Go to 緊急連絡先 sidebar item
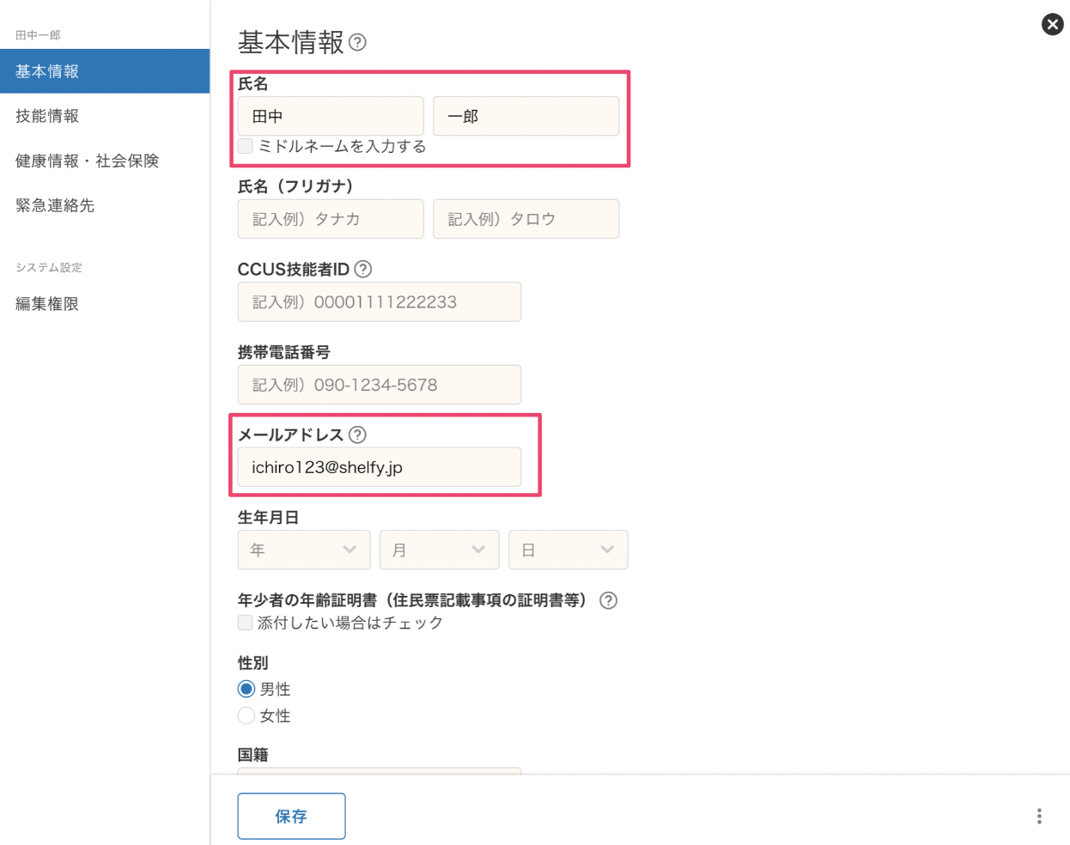The image size is (1070, 845). click(x=55, y=205)
